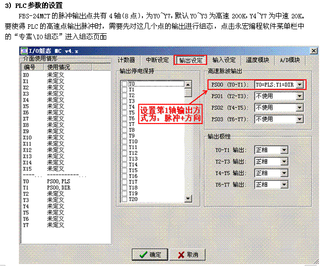Click the 确定 button to confirm
The height and width of the screenshot is (266, 329).
150,255
